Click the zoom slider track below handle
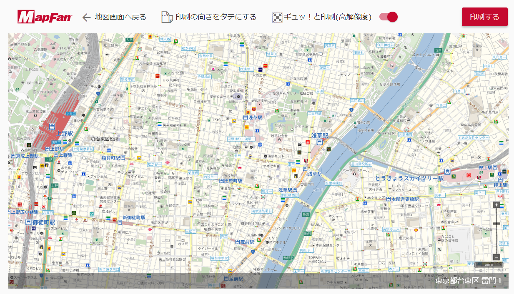 click(x=496, y=239)
